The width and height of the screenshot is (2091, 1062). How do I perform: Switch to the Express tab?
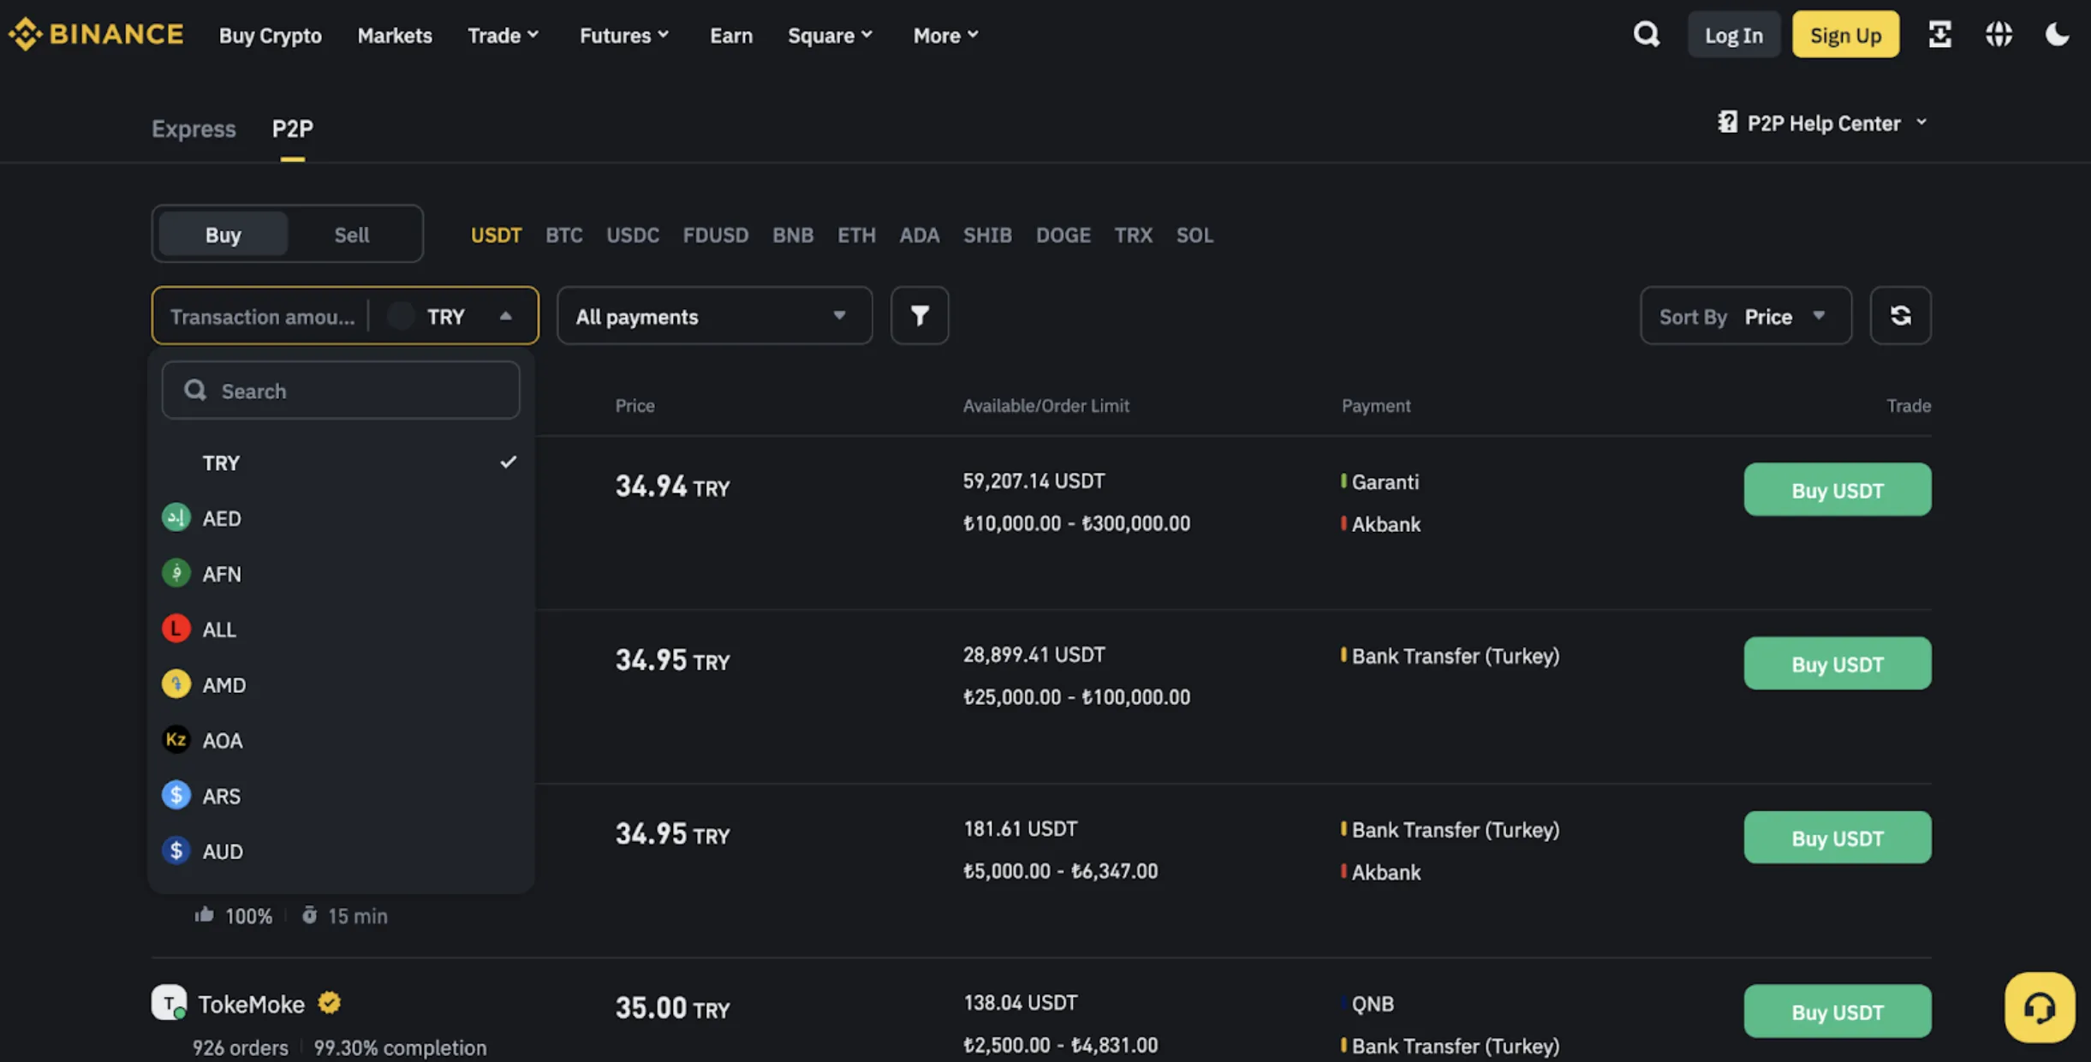(x=194, y=128)
